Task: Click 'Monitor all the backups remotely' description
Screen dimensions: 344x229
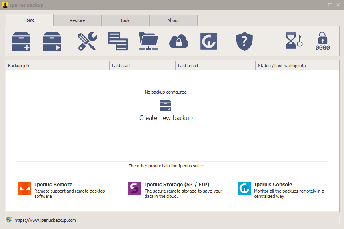Action: tap(289, 194)
